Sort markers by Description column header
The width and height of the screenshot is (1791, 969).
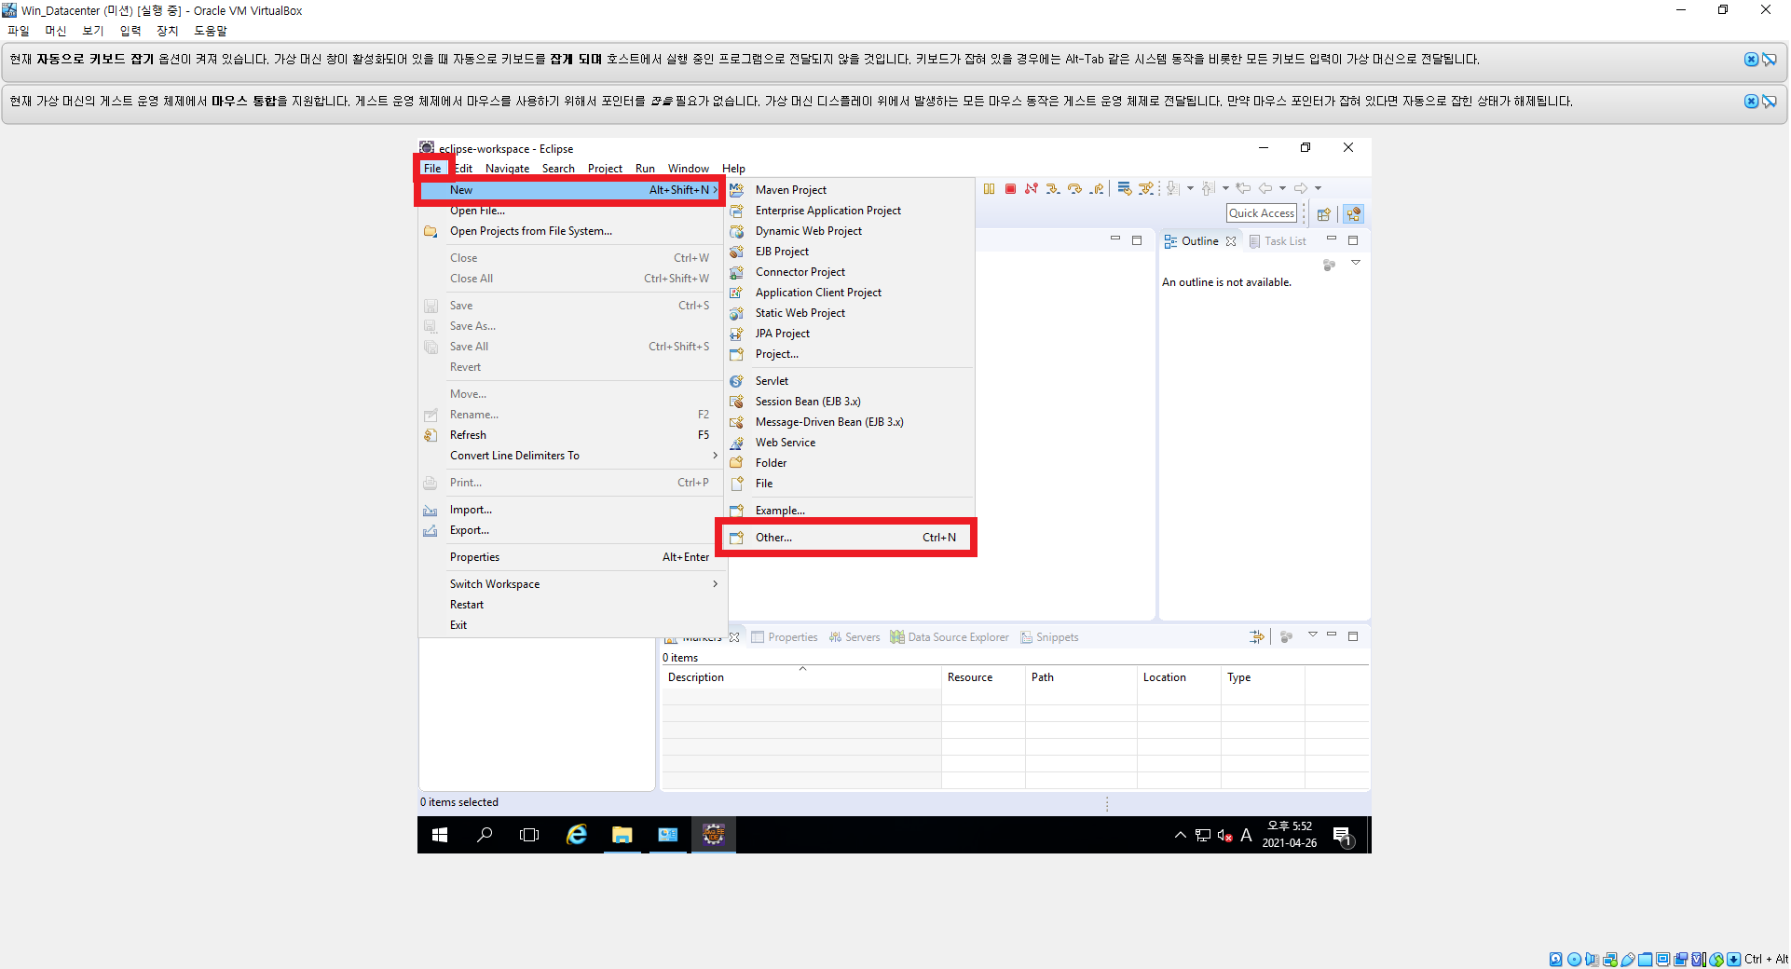801,677
